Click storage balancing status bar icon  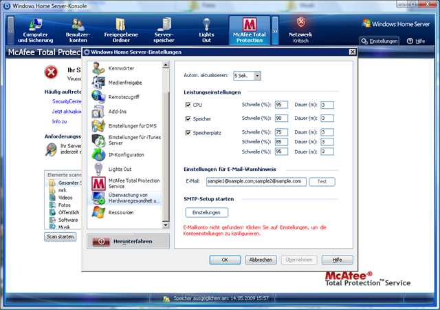tap(166, 299)
